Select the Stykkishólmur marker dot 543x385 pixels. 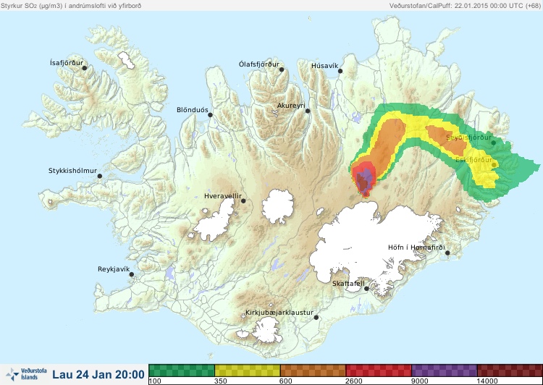pos(100,177)
